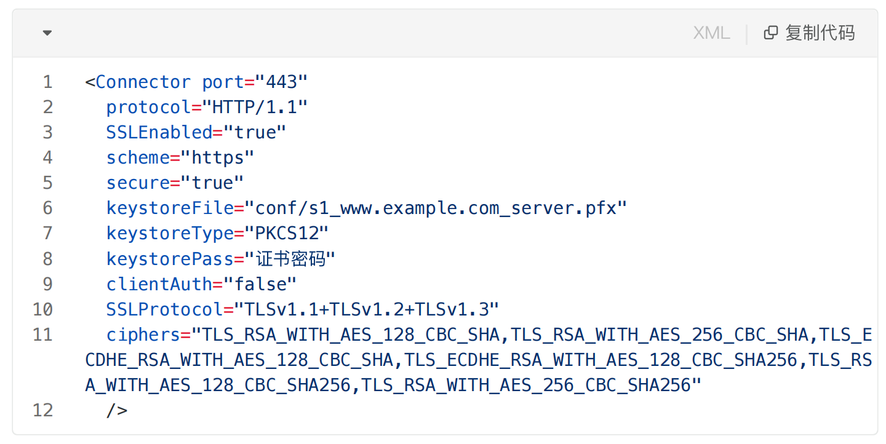Viewport: 886px width, 444px height.
Task: Click the SSLEnabled attribute name
Action: [159, 132]
